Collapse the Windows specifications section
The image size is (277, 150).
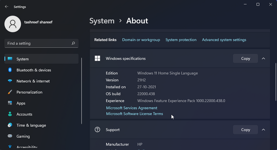click(x=263, y=58)
